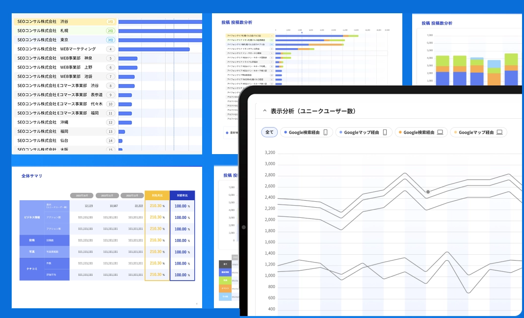Click the smartphone icon on Google検索経由 chip
The image size is (524, 318).
(x=325, y=132)
